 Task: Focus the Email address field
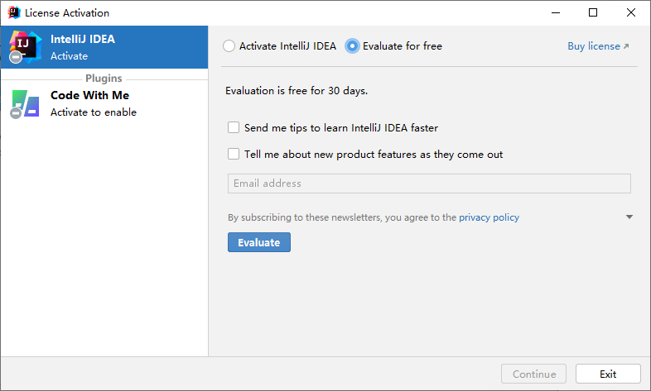click(x=429, y=184)
